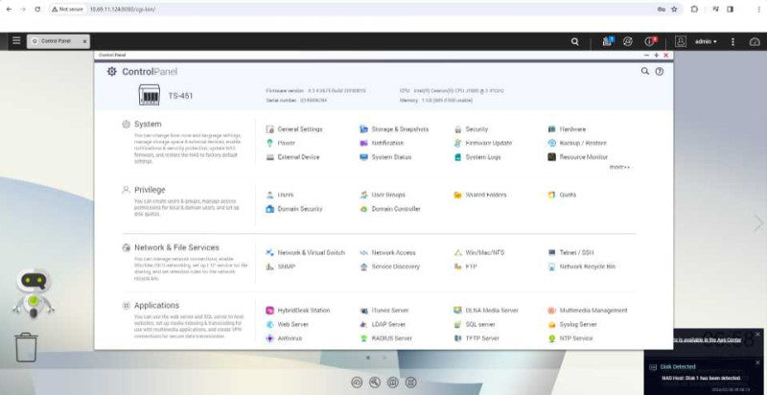Search within the Control Panel window

(x=644, y=71)
